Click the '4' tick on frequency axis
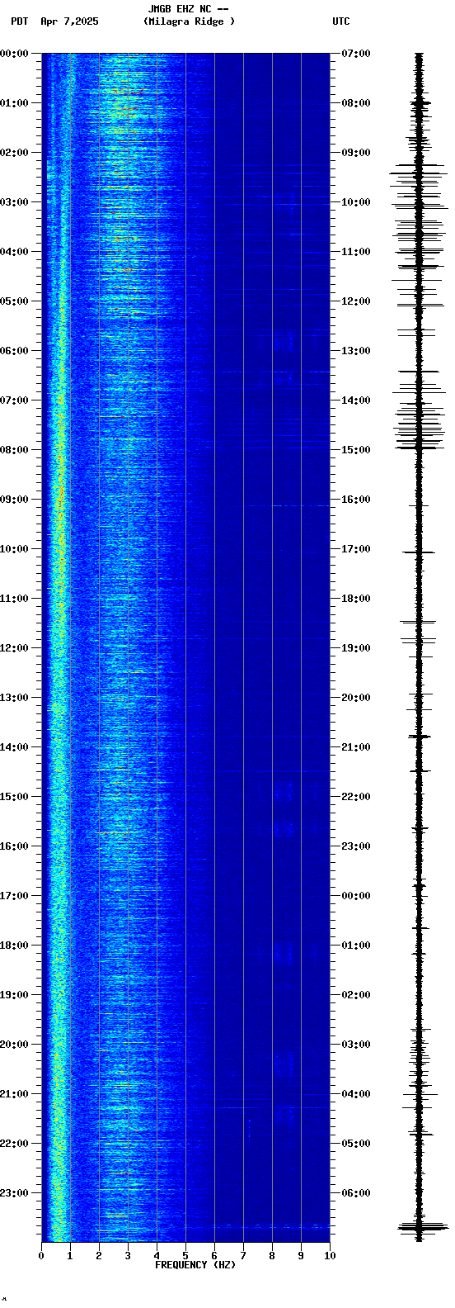Image resolution: width=455 pixels, height=1308 pixels. pos(157,1256)
